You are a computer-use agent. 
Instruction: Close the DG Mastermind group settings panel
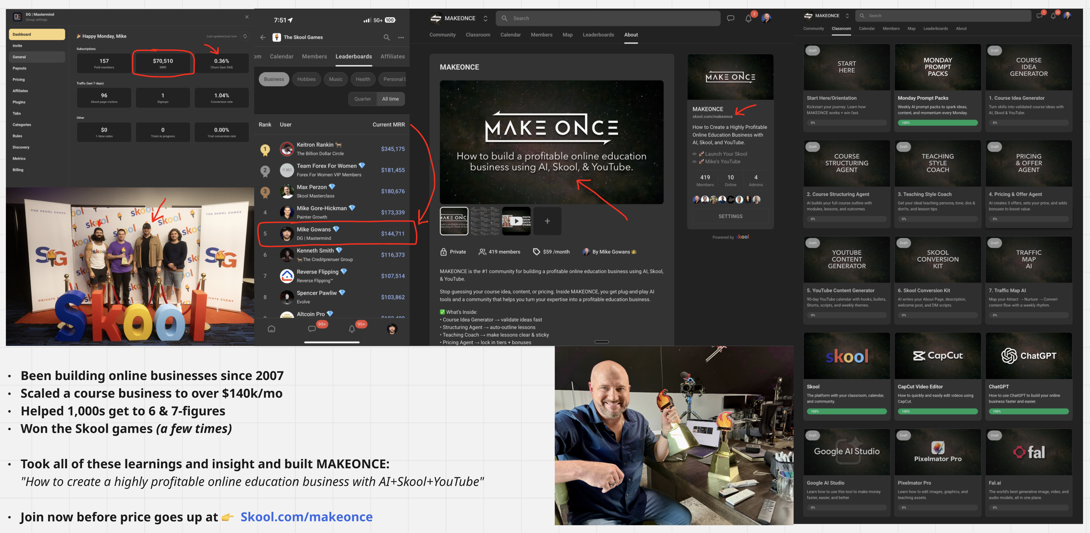point(247,17)
